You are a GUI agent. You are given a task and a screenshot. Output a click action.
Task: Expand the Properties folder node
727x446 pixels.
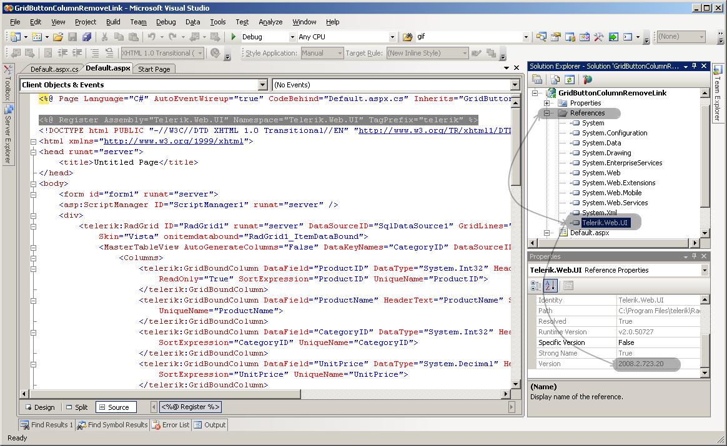[546, 103]
